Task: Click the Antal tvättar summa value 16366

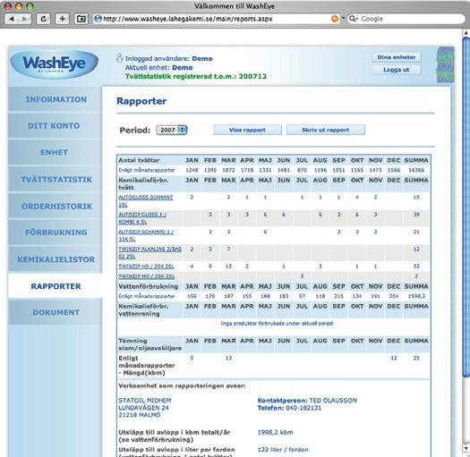Action: (416, 170)
